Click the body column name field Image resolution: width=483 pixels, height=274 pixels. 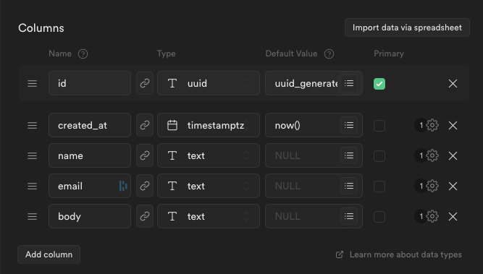90,216
